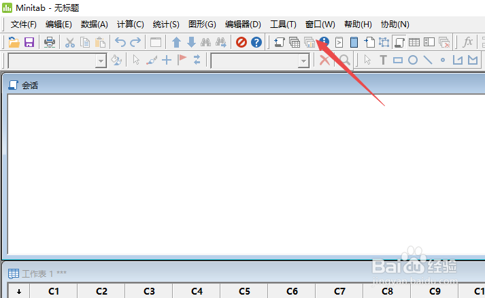The width and height of the screenshot is (485, 298).
Task: Click the Open Project folder icon
Action: (x=14, y=42)
